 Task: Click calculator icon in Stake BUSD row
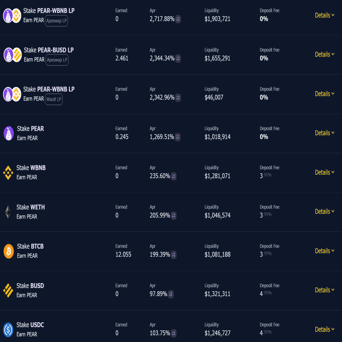[x=171, y=294]
